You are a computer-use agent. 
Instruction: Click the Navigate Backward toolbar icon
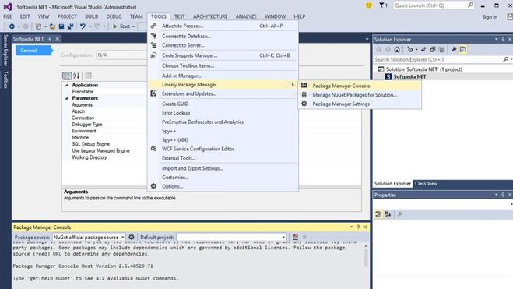click(12, 26)
